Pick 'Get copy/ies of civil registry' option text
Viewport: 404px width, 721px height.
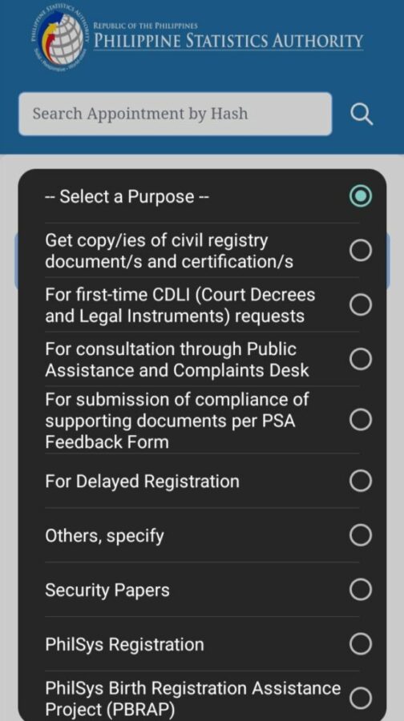pyautogui.click(x=156, y=240)
